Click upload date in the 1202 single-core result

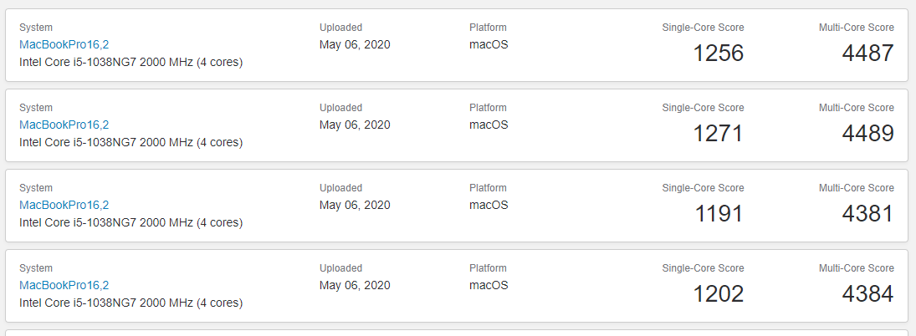click(355, 285)
